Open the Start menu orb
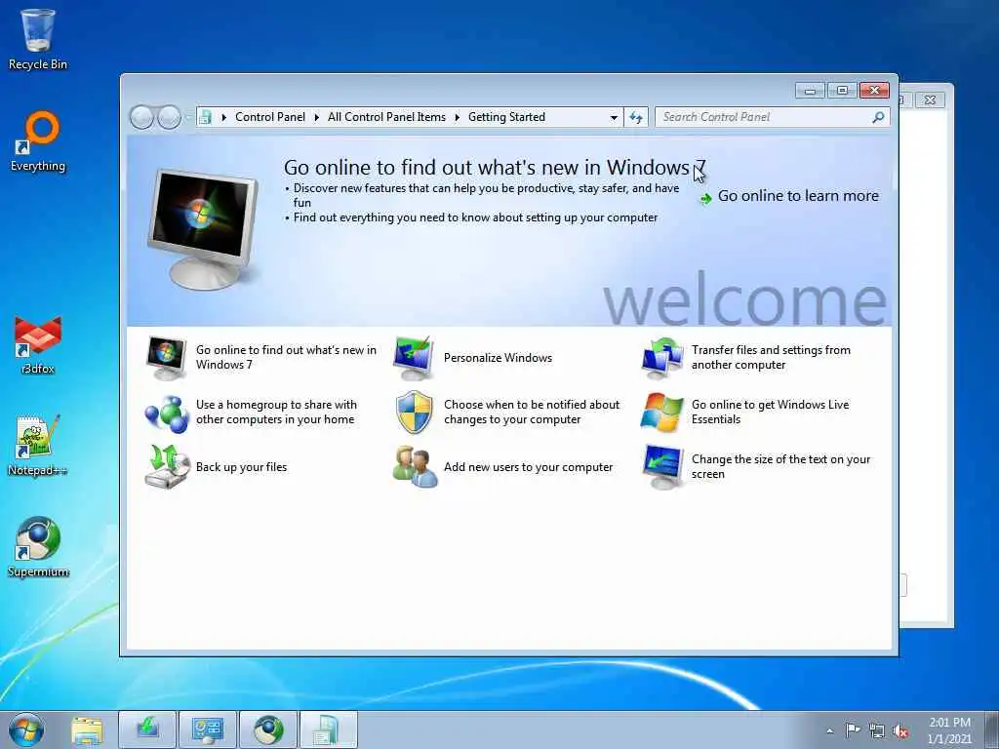999x749 pixels. tap(26, 729)
